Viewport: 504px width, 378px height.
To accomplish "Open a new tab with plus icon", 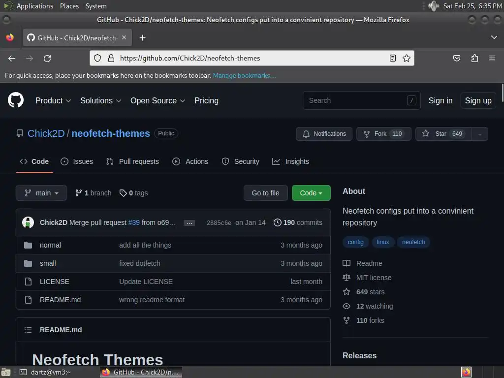I will [x=142, y=38].
